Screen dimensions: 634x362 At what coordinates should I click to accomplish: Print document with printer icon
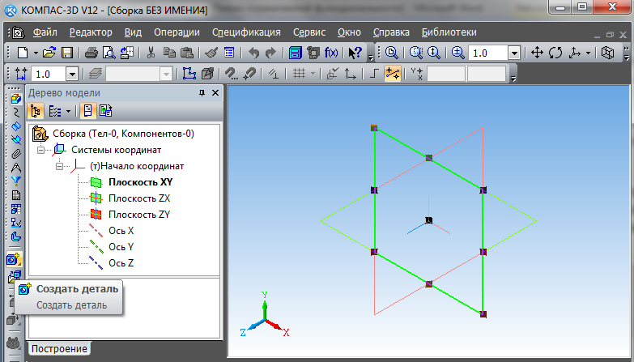coord(91,53)
